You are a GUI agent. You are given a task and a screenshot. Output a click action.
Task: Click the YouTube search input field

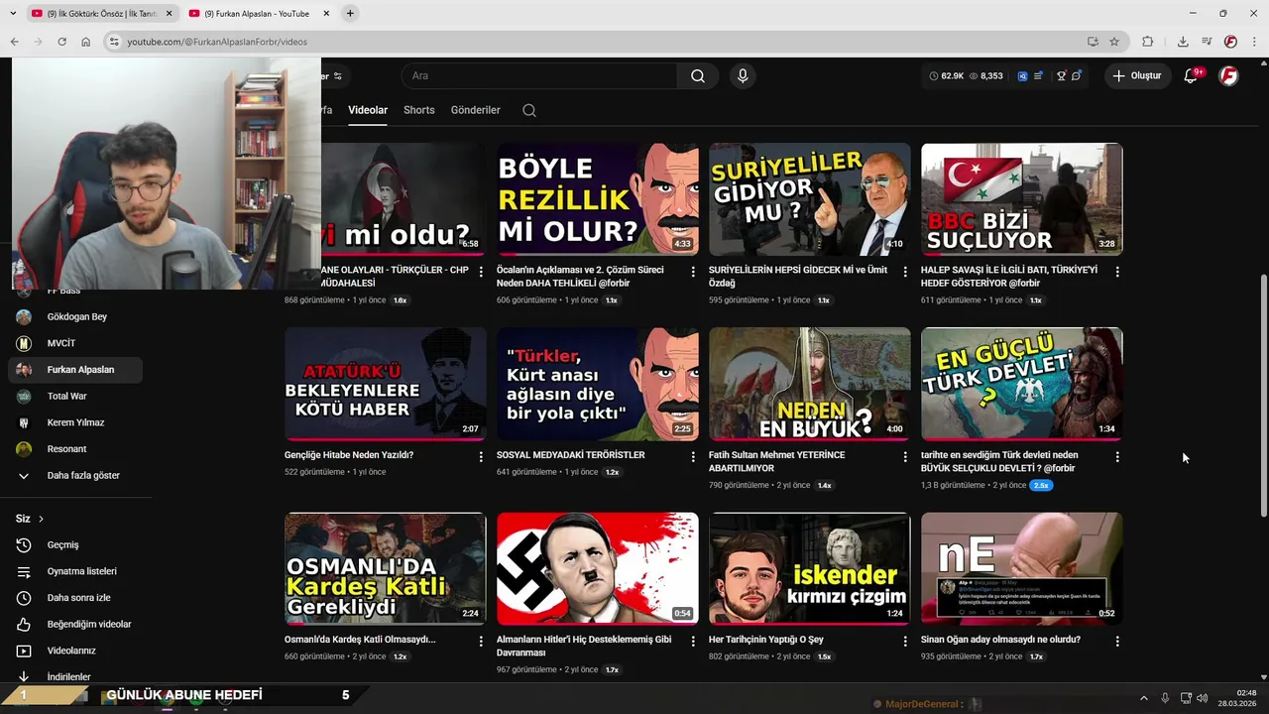pyautogui.click(x=539, y=76)
